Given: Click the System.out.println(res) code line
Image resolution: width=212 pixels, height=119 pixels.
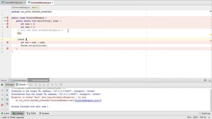Looking at the screenshot, I should (34, 46).
